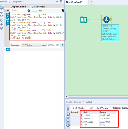128x129 pixels.
Task: Open saved expressions with the folder icon
Action: (8, 21)
